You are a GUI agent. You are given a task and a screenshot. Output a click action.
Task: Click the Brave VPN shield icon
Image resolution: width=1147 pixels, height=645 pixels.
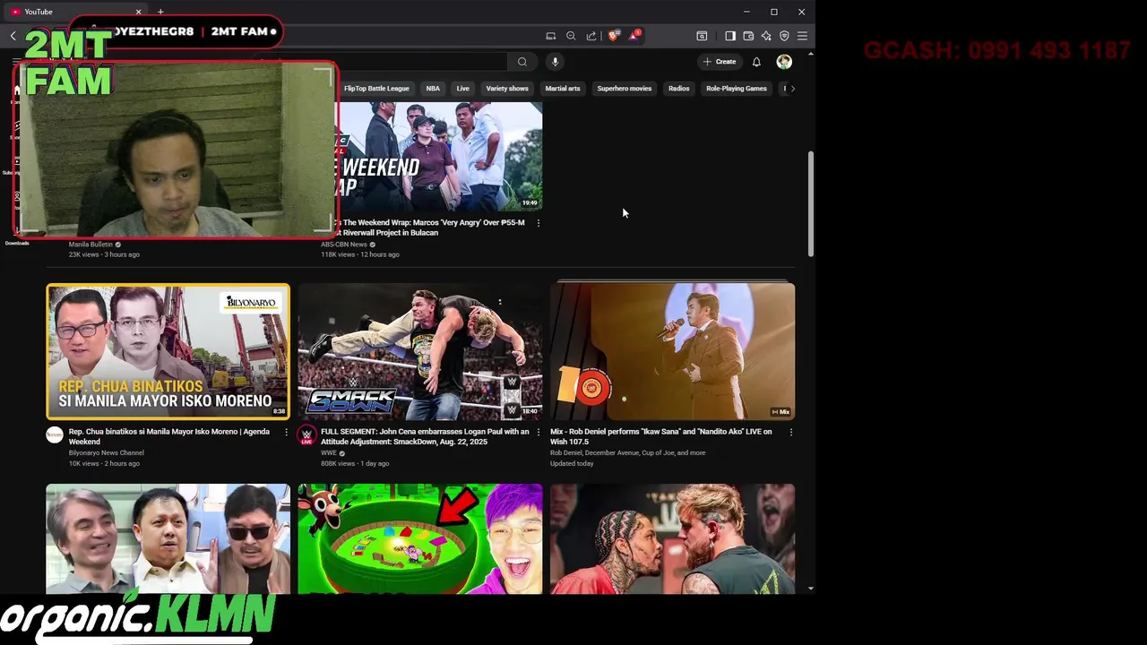(x=784, y=36)
